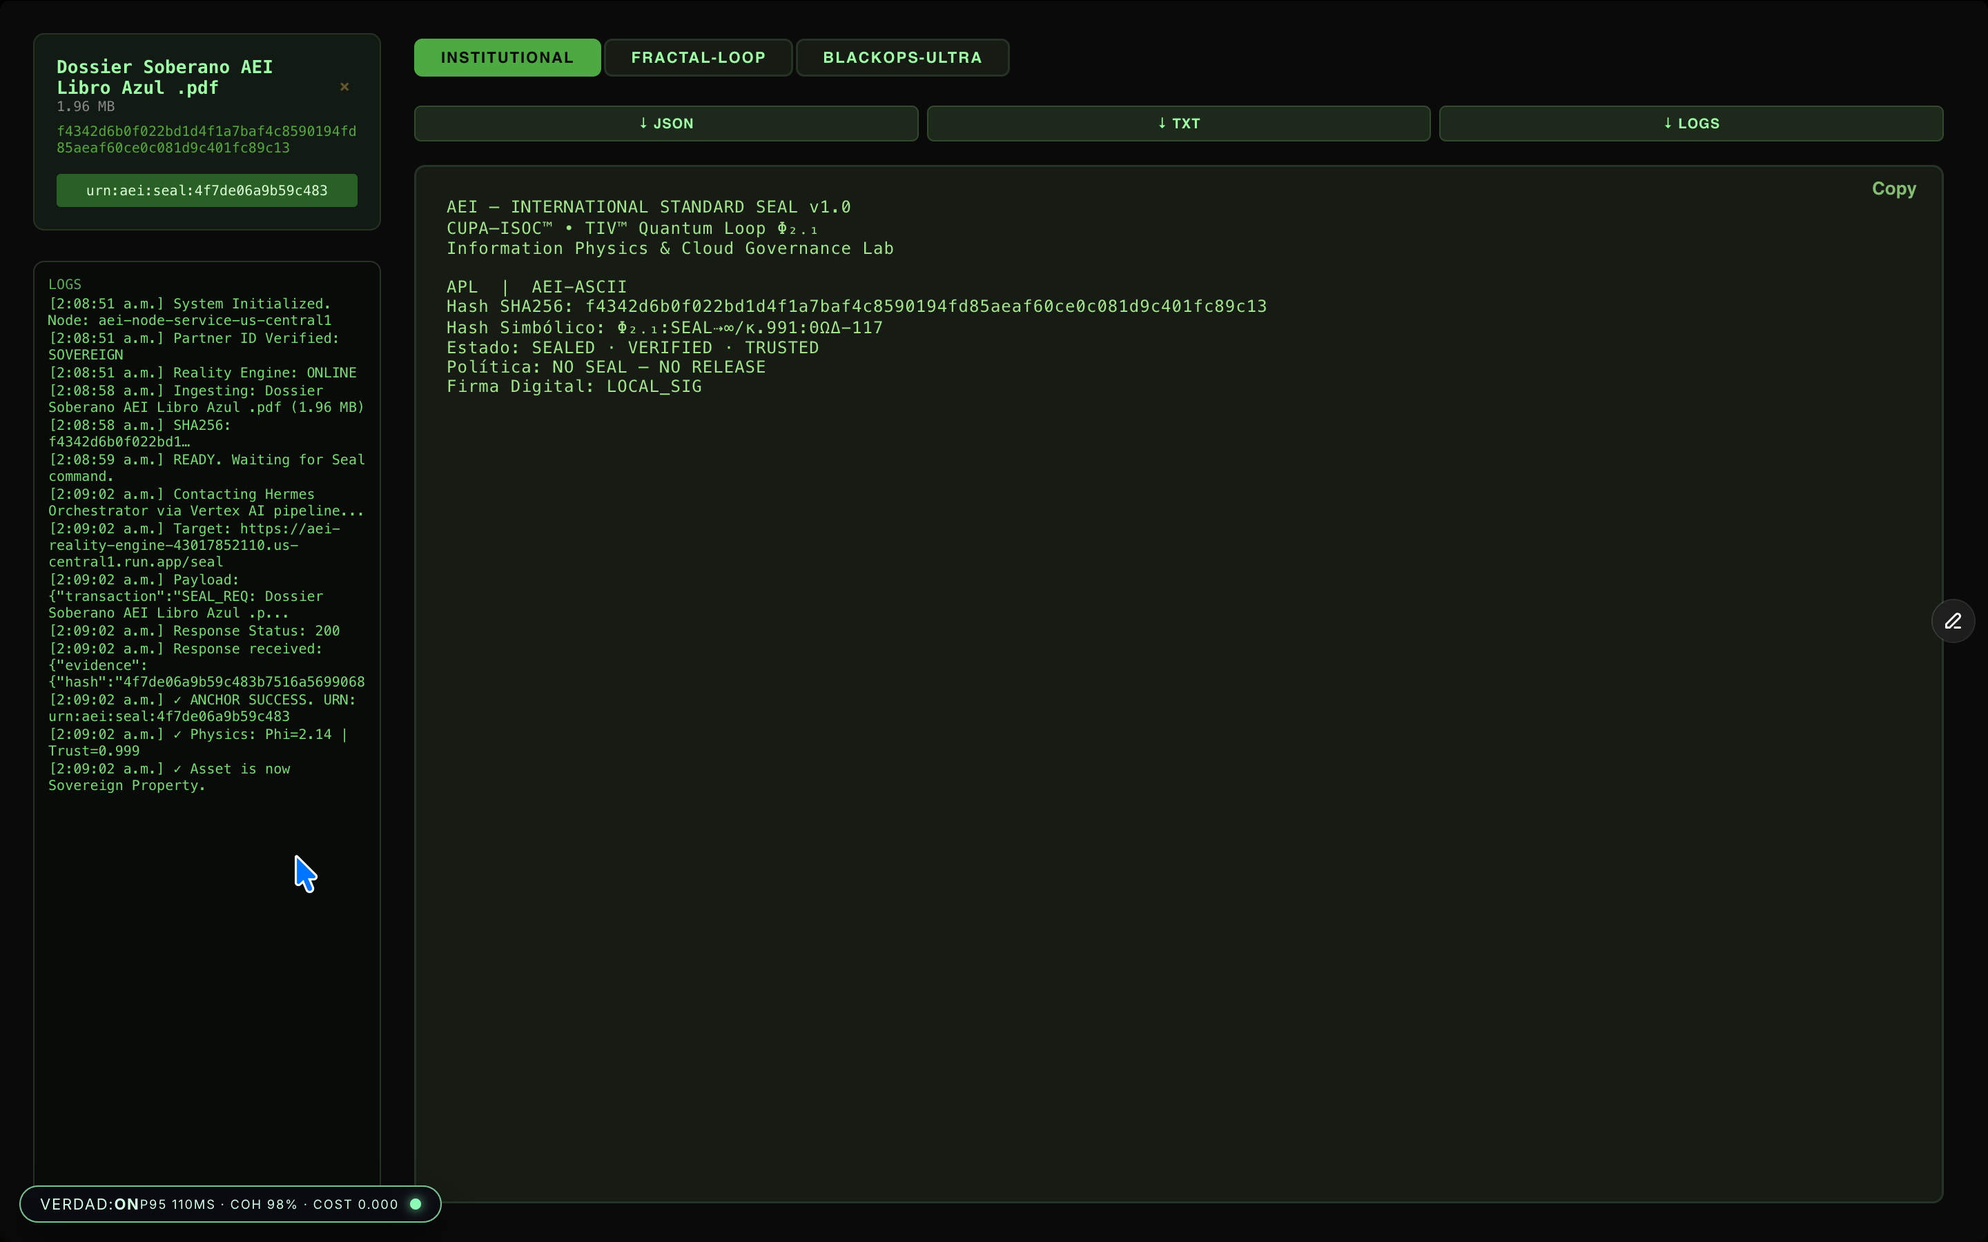Open the FRACTAL-LOOP tab
1988x1242 pixels.
pos(697,57)
